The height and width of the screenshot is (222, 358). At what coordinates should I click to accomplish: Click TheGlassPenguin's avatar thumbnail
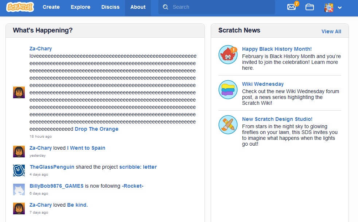click(x=19, y=170)
